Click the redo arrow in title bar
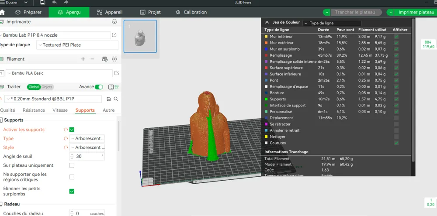The height and width of the screenshot is (216, 437). click(66, 3)
